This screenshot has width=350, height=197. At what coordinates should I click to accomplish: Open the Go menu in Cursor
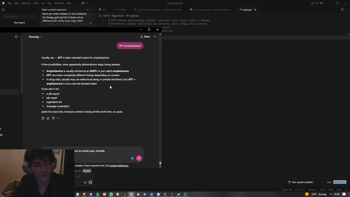pyautogui.click(x=43, y=3)
